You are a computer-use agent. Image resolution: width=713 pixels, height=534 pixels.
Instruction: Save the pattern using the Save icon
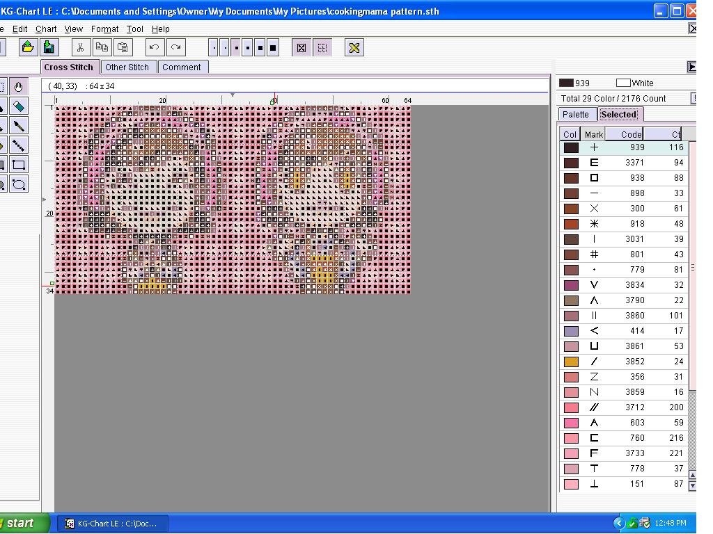tap(49, 47)
